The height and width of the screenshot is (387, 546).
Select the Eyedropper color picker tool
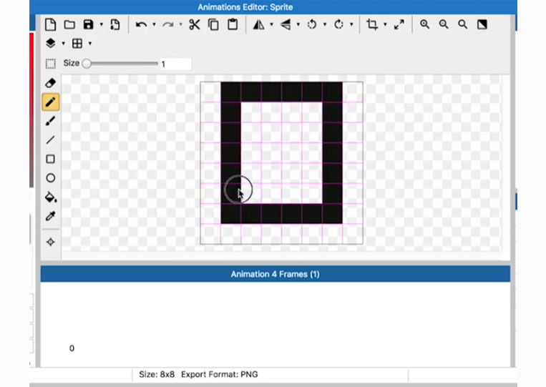point(51,216)
